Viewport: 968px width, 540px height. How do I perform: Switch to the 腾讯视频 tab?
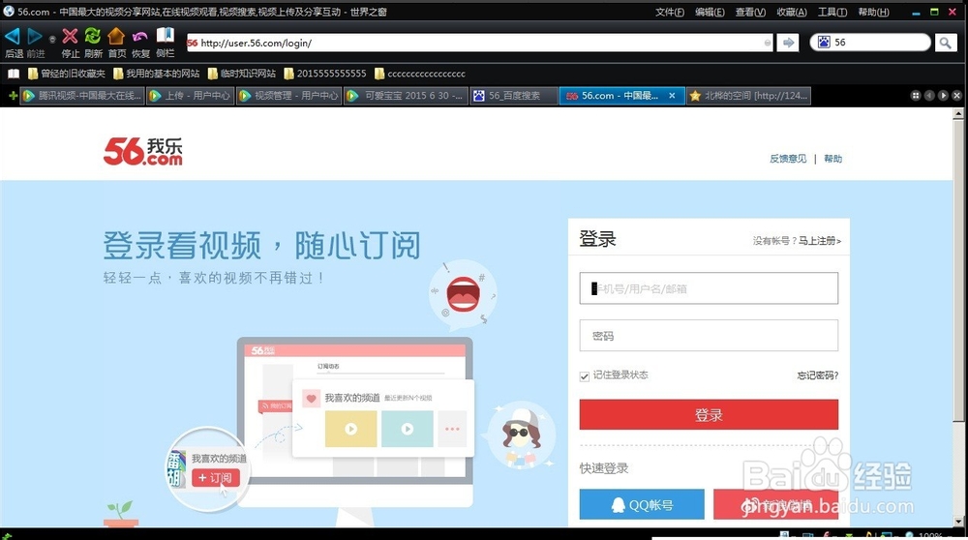(x=82, y=96)
